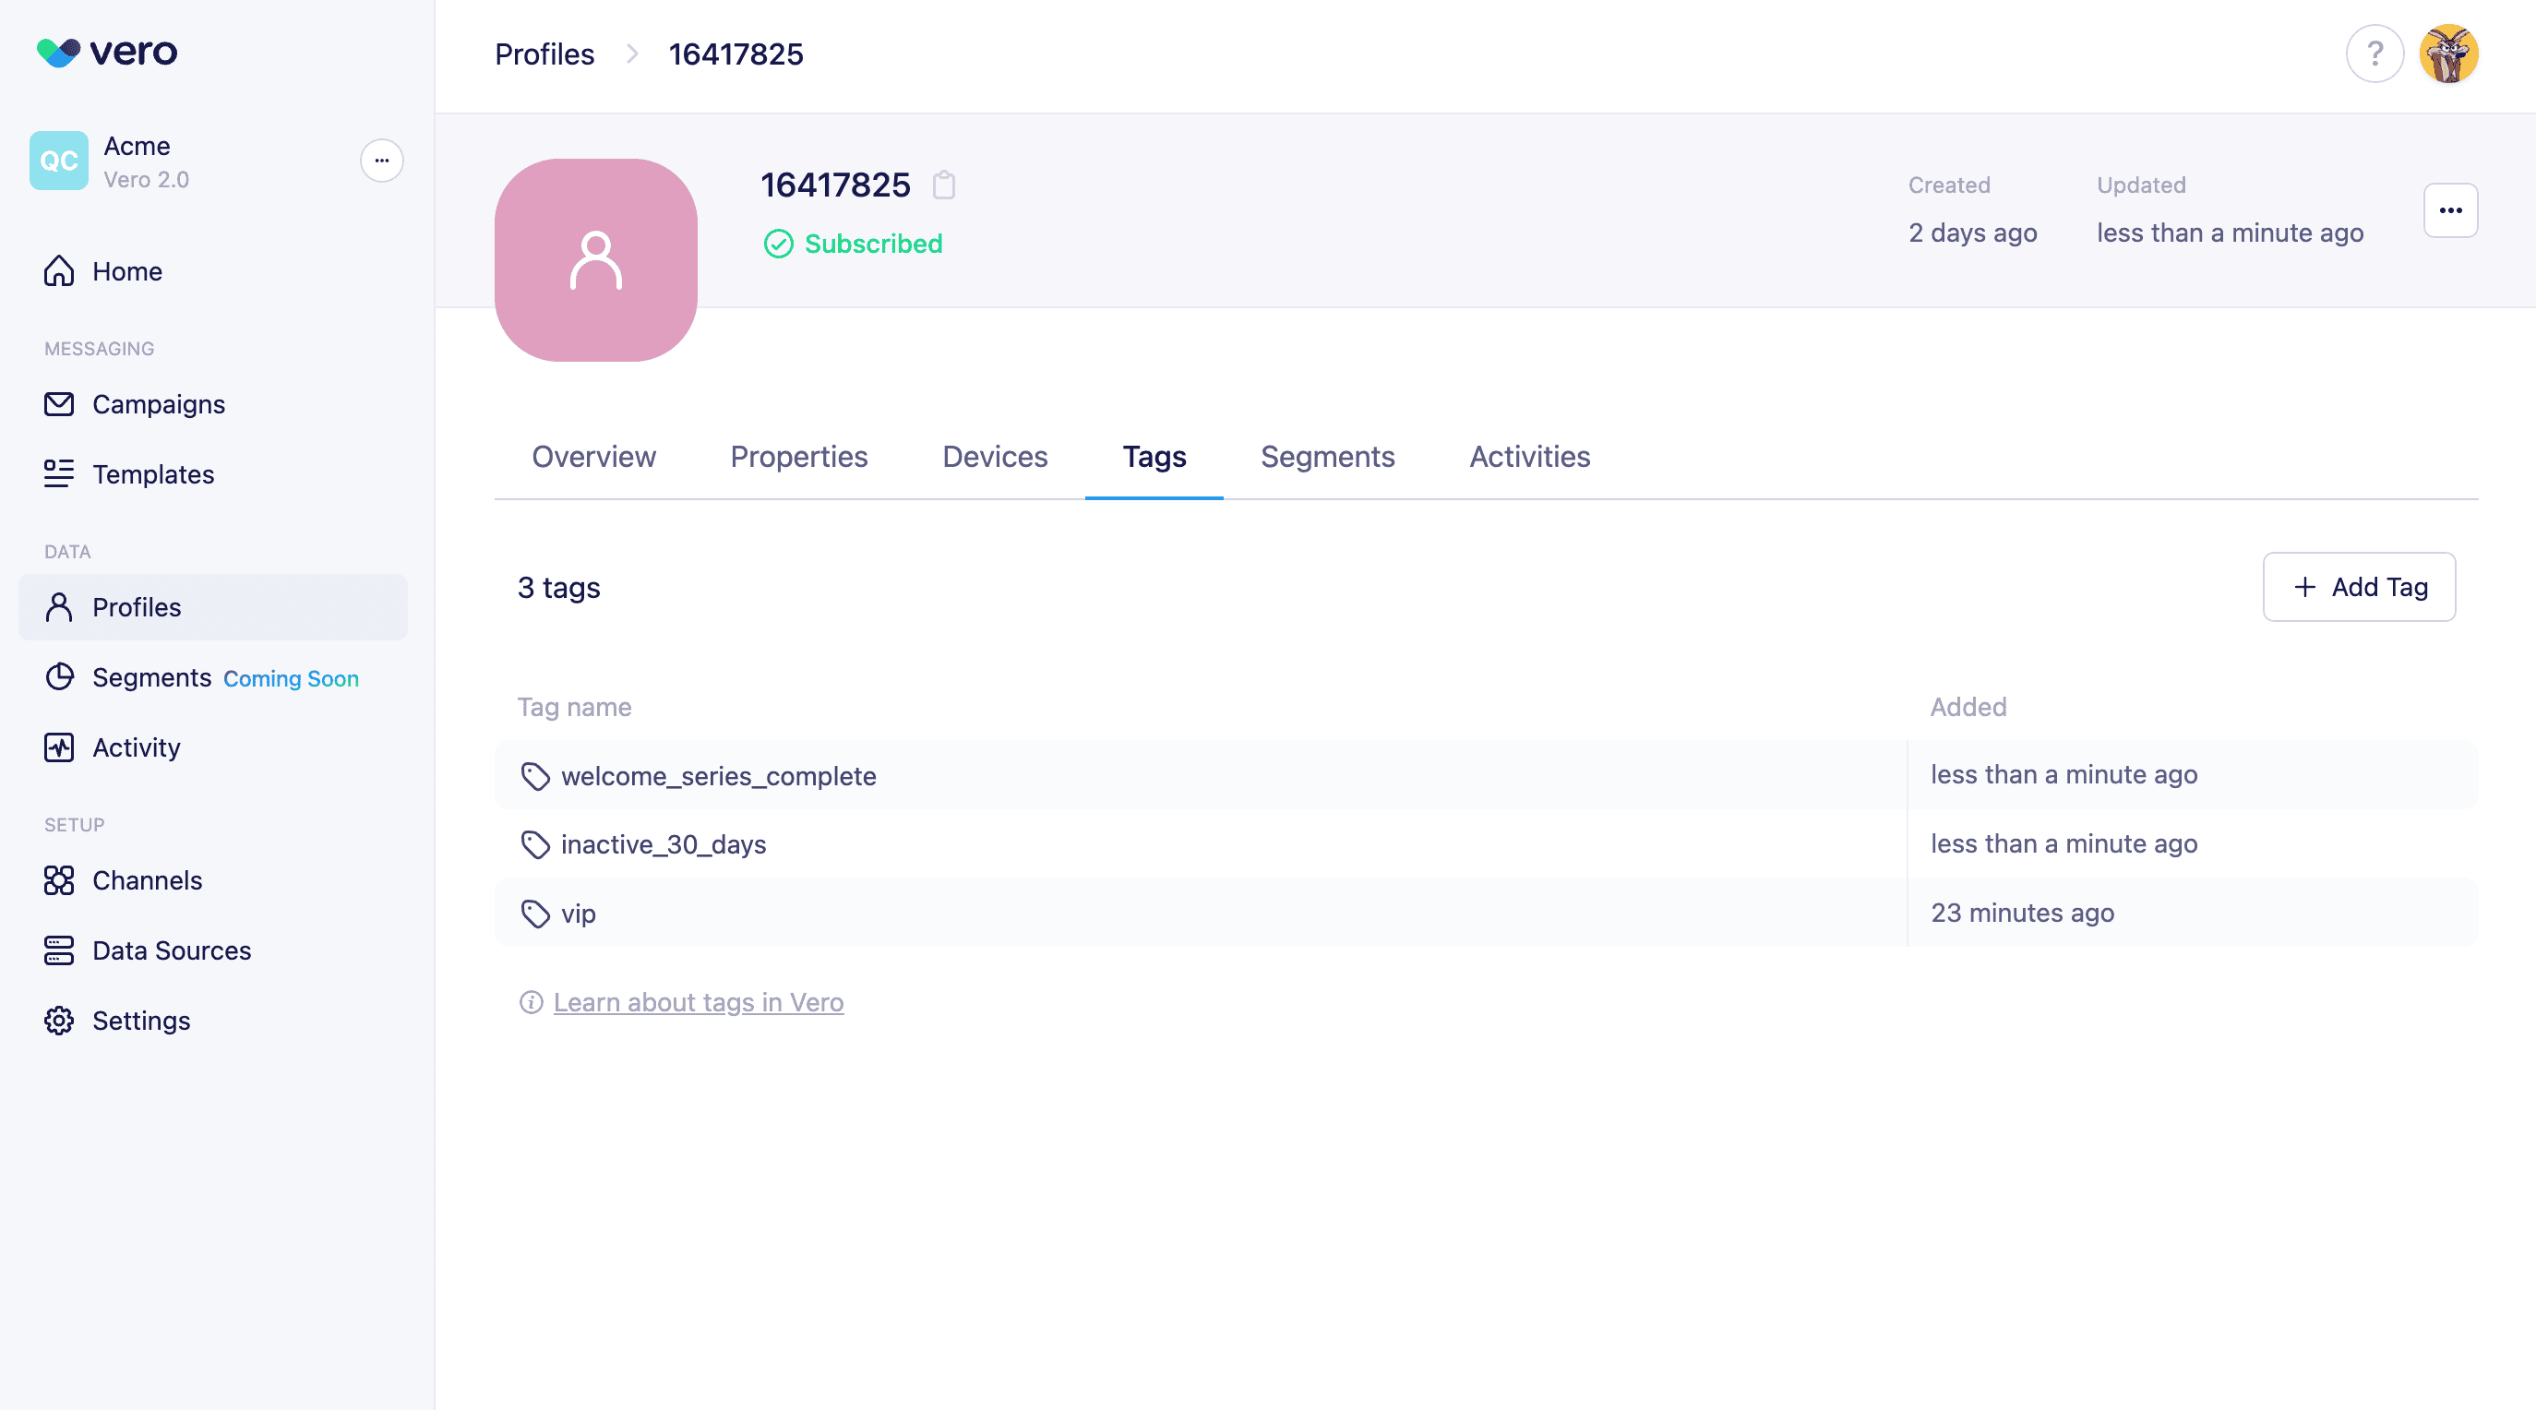
Task: Click the Add Tag button
Action: pos(2358,587)
